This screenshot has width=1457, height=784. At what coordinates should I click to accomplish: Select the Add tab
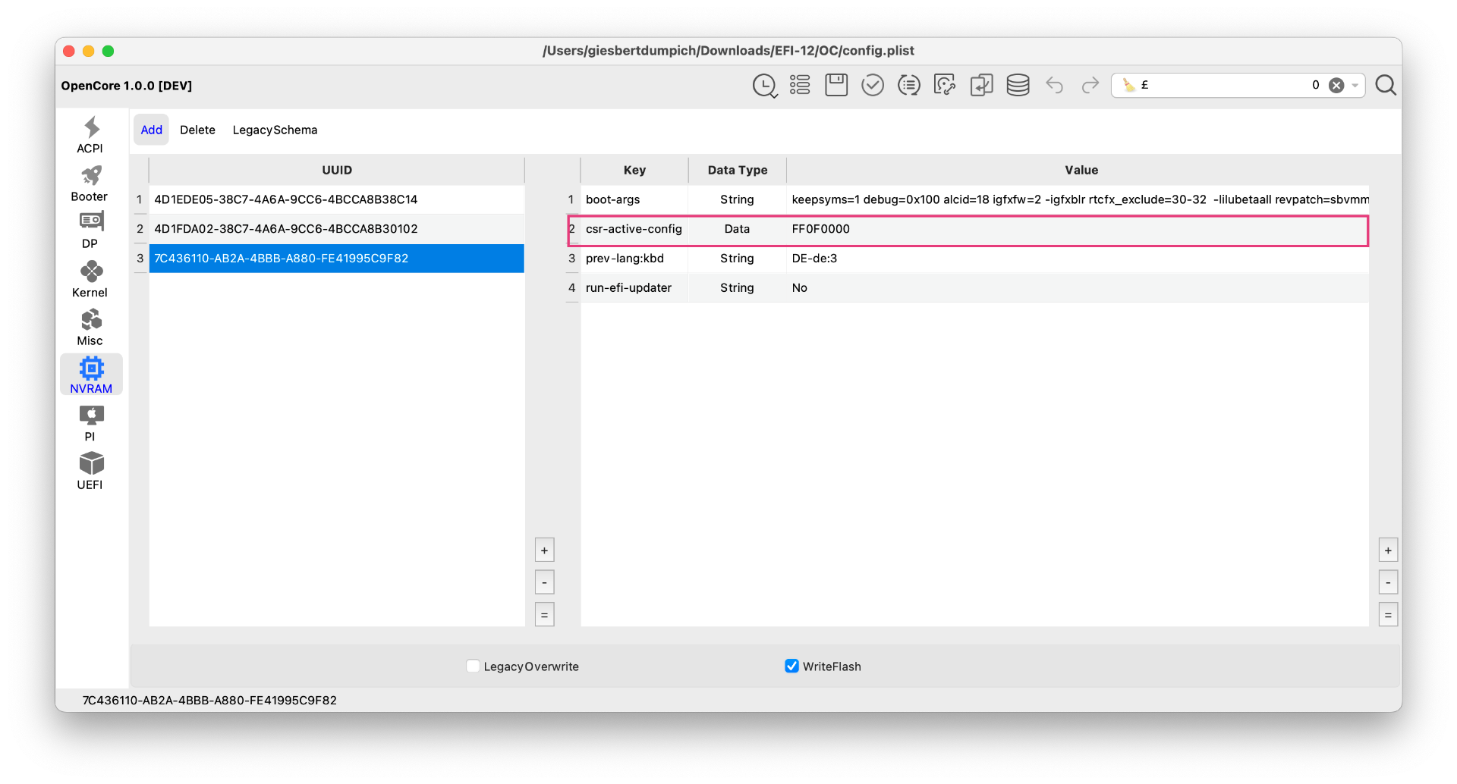pyautogui.click(x=152, y=130)
